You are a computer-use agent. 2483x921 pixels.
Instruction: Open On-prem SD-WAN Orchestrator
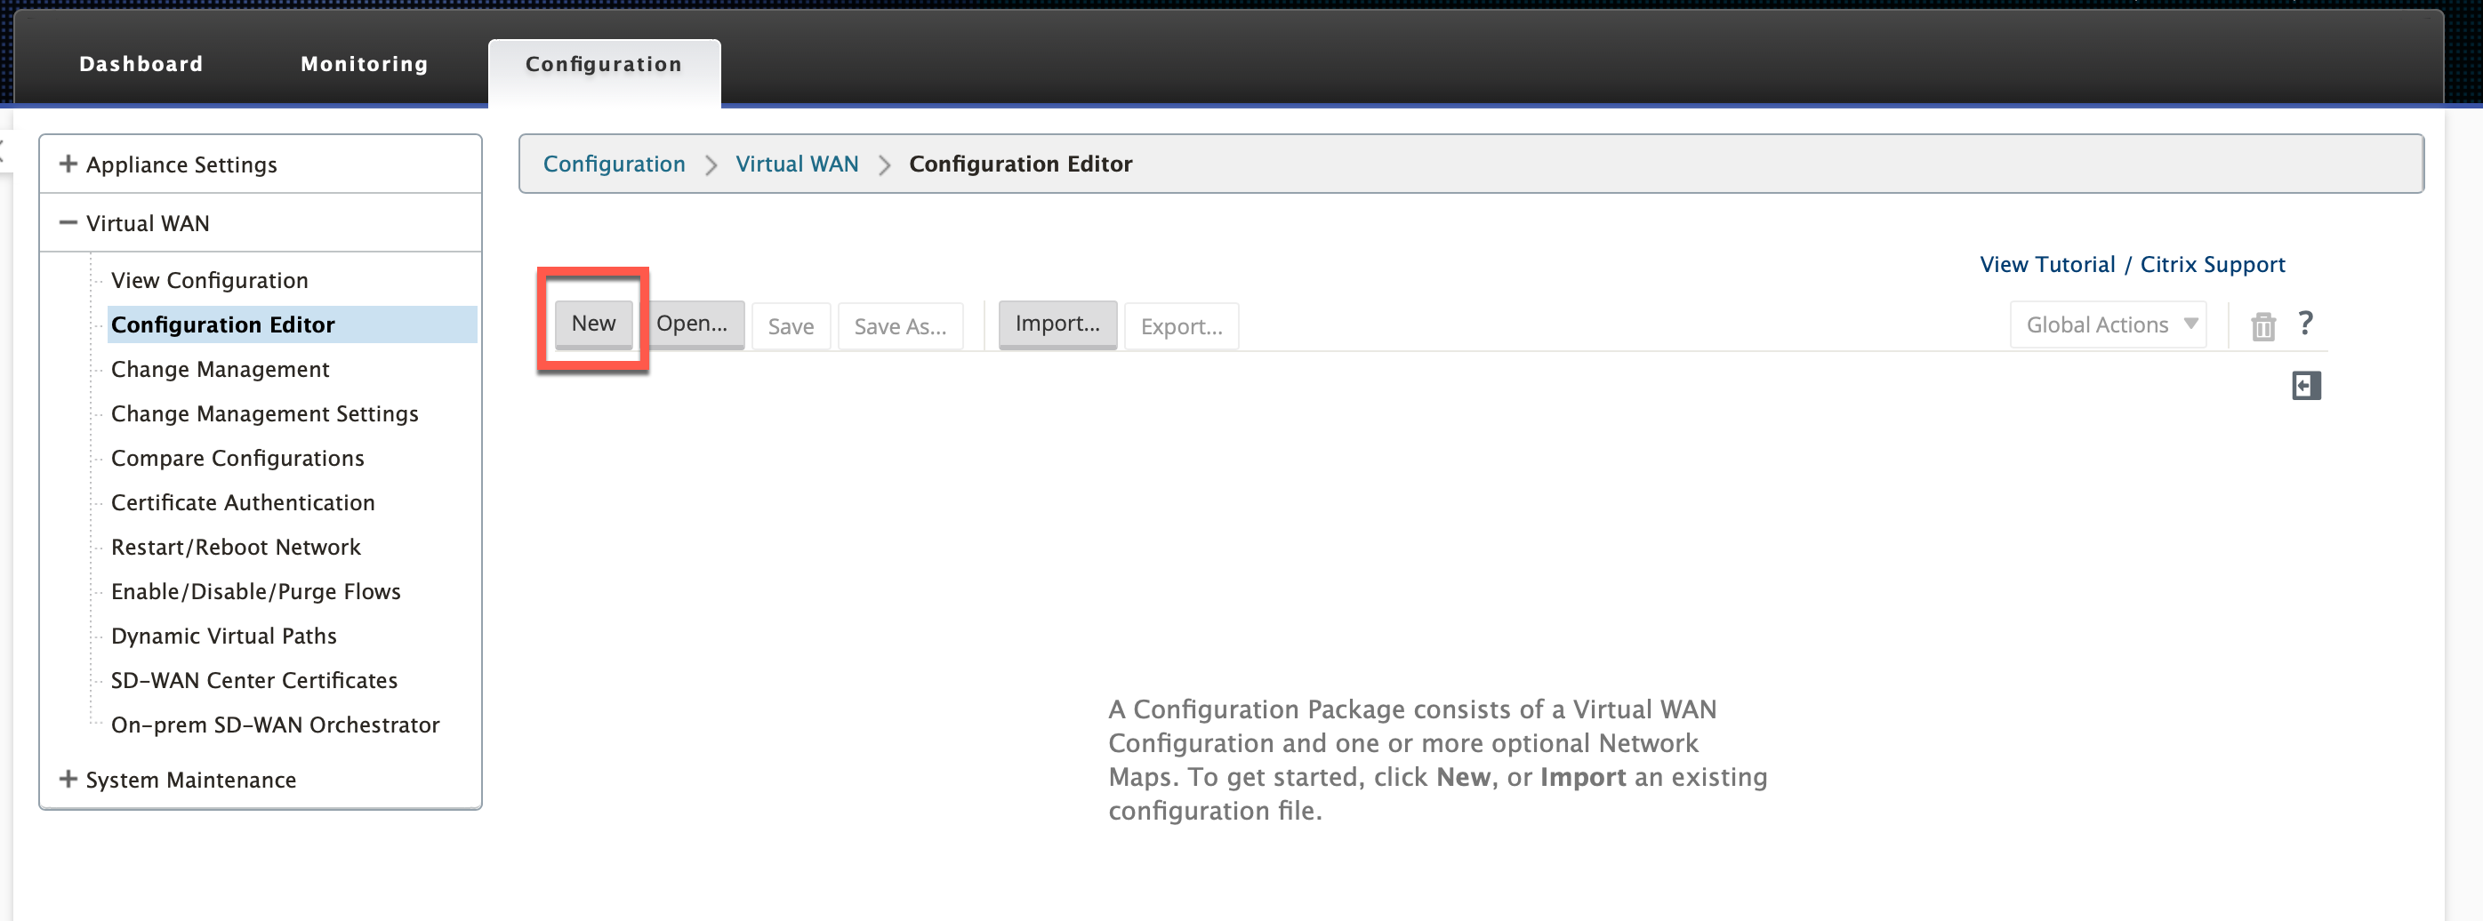[275, 725]
